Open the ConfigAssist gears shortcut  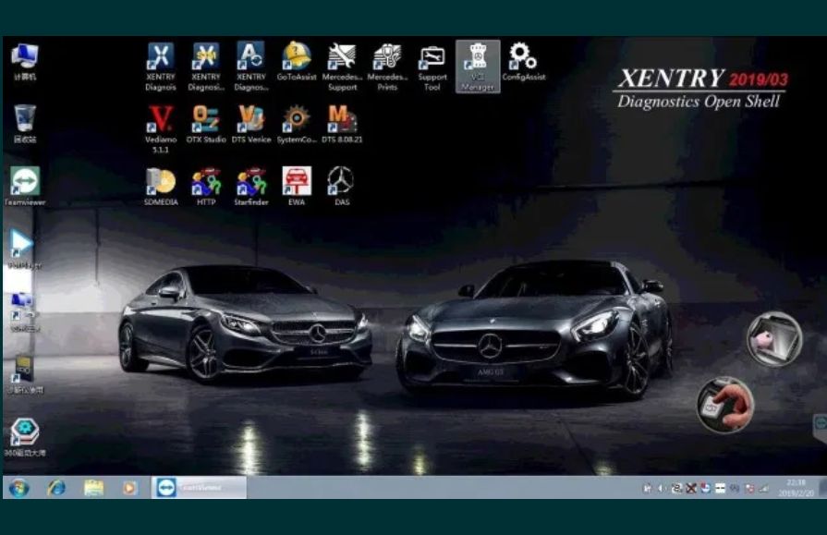click(x=523, y=61)
